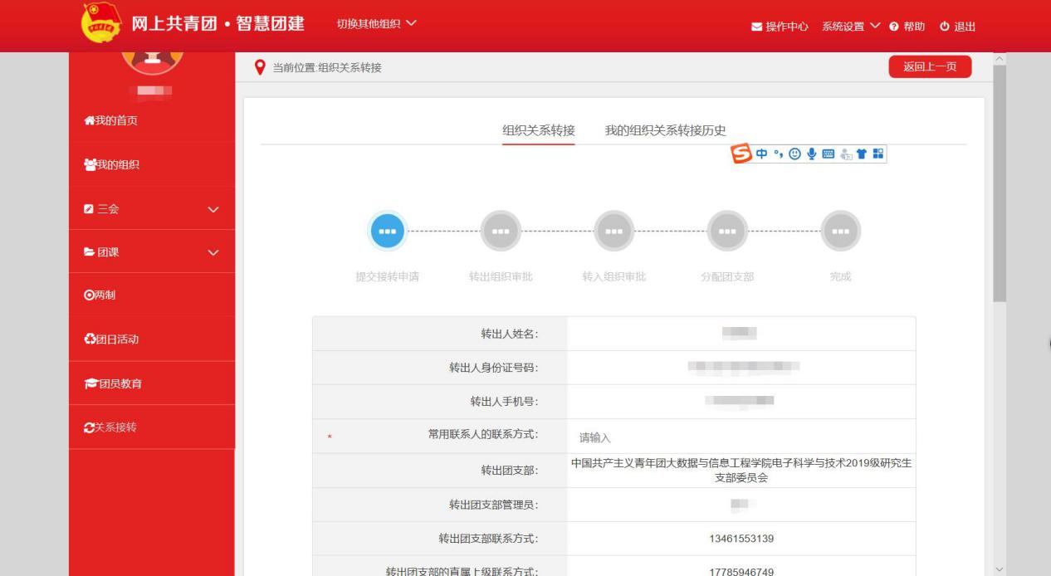
Task: Open the 系统设置 dropdown menu
Action: pos(851,27)
